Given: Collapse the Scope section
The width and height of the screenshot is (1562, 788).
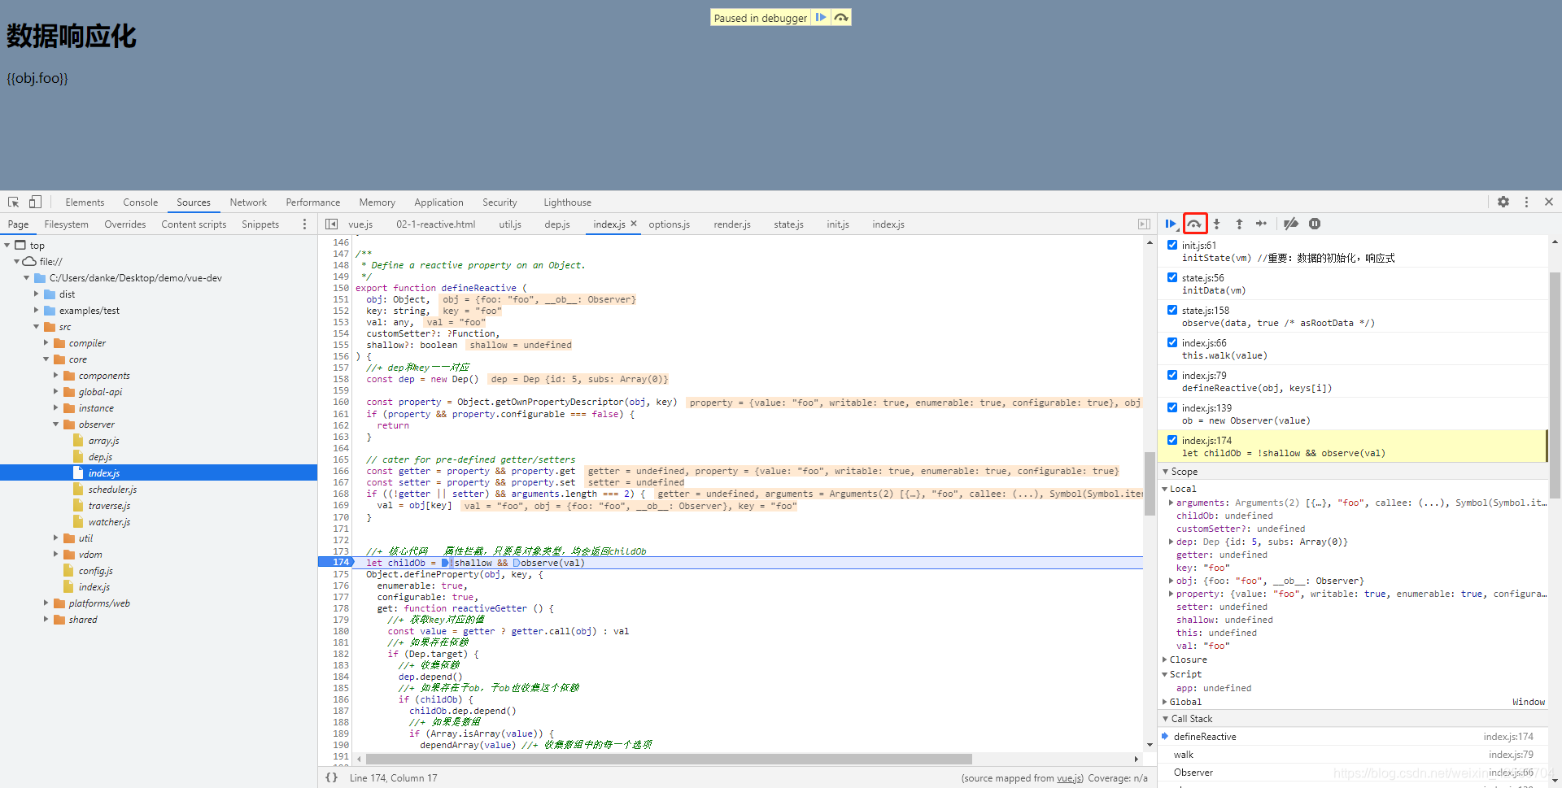Looking at the screenshot, I should point(1165,472).
